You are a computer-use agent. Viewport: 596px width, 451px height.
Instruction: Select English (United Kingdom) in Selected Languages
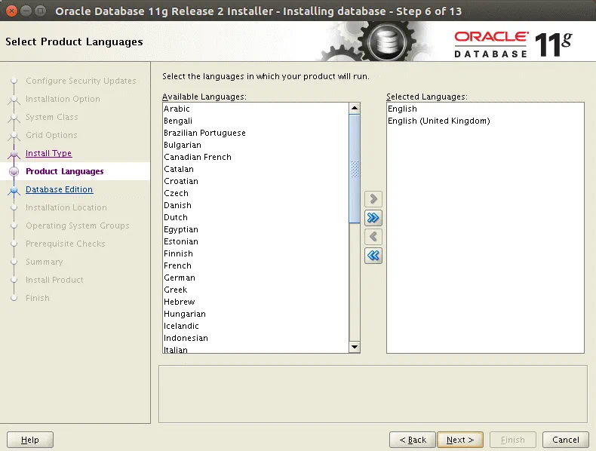[438, 121]
